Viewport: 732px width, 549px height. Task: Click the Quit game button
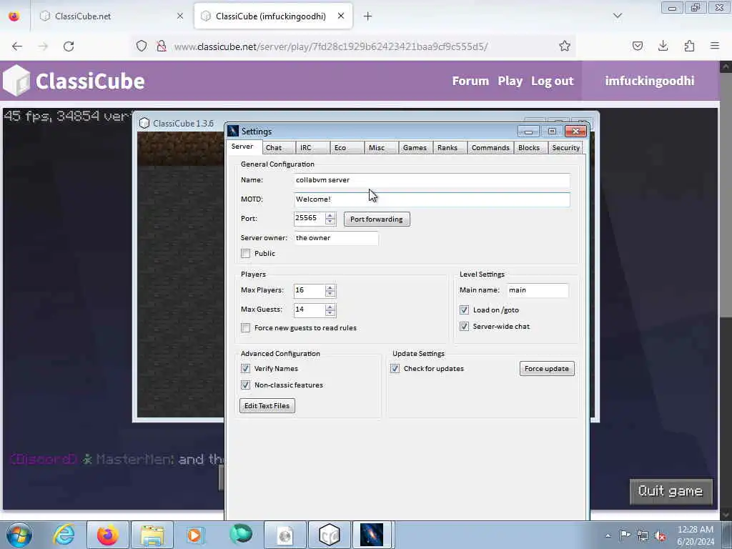pyautogui.click(x=671, y=492)
